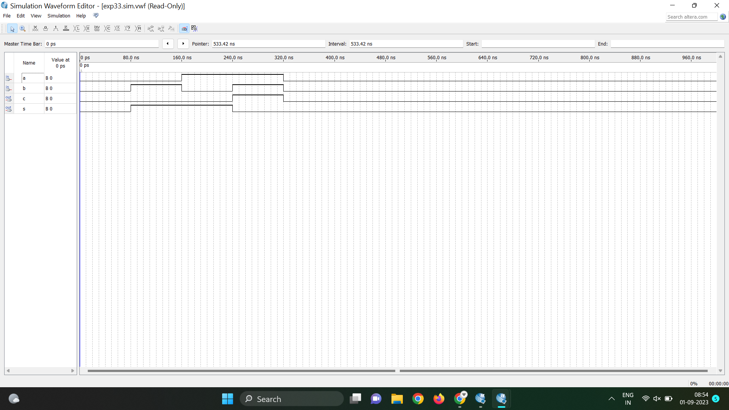Activate the Zoom tool
This screenshot has width=729, height=410.
[22, 28]
